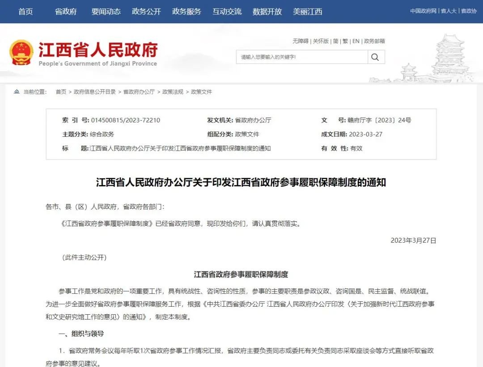Viewport: 483px width, 367px height.
Task: Enable 无障碍 accessibility mode
Action: pyautogui.click(x=301, y=41)
